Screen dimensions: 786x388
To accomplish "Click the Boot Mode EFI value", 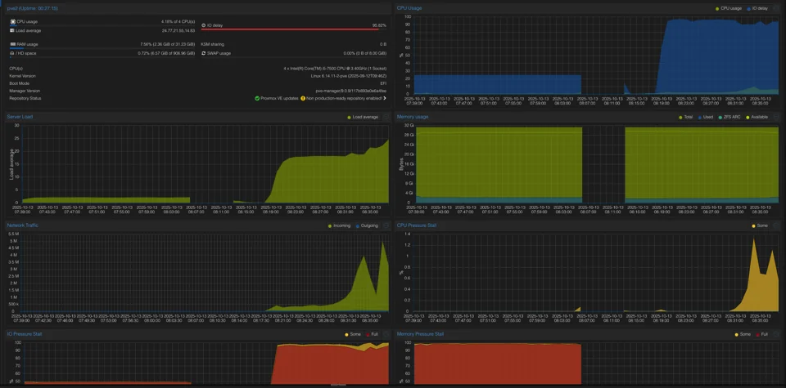I will click(x=383, y=83).
